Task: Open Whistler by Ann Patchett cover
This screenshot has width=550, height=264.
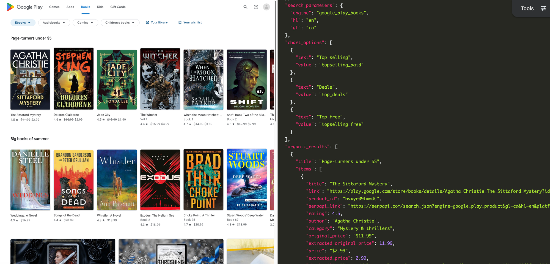Action: pos(117,180)
